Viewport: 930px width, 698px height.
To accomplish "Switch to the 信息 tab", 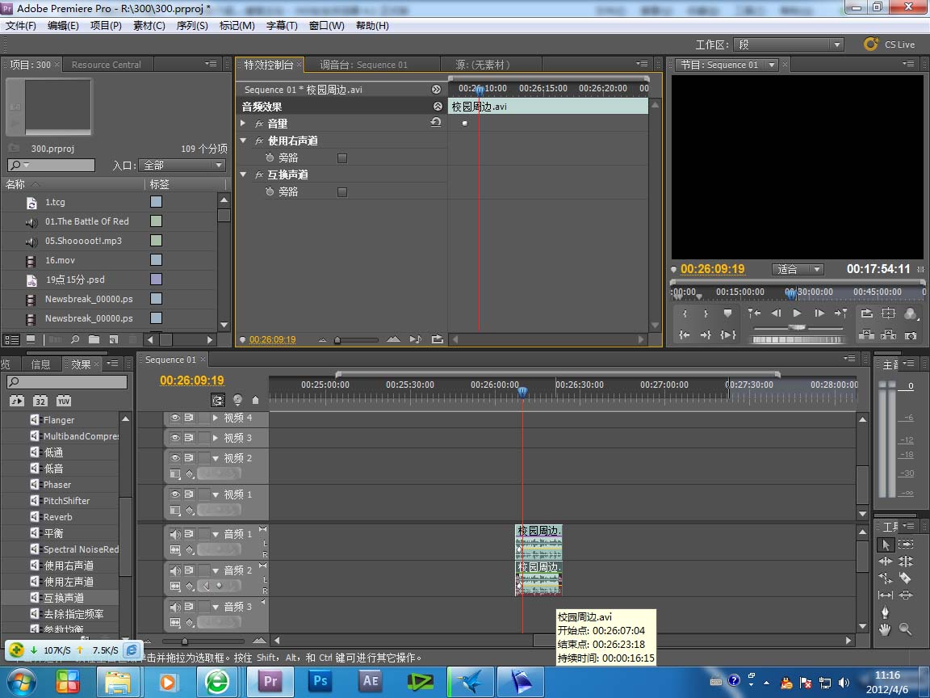I will coord(40,364).
